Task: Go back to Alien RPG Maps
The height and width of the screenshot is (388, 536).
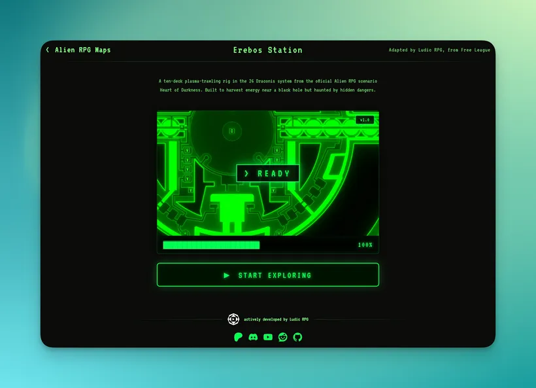Action: (x=83, y=50)
